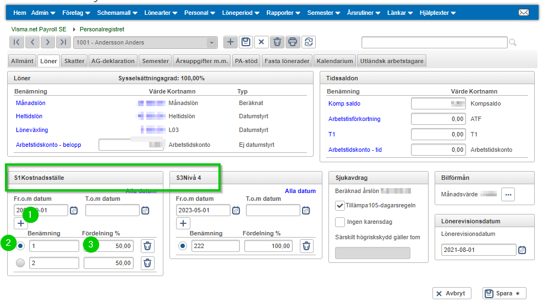Select radio button for cost center 2
543x308 pixels.
click(x=20, y=263)
